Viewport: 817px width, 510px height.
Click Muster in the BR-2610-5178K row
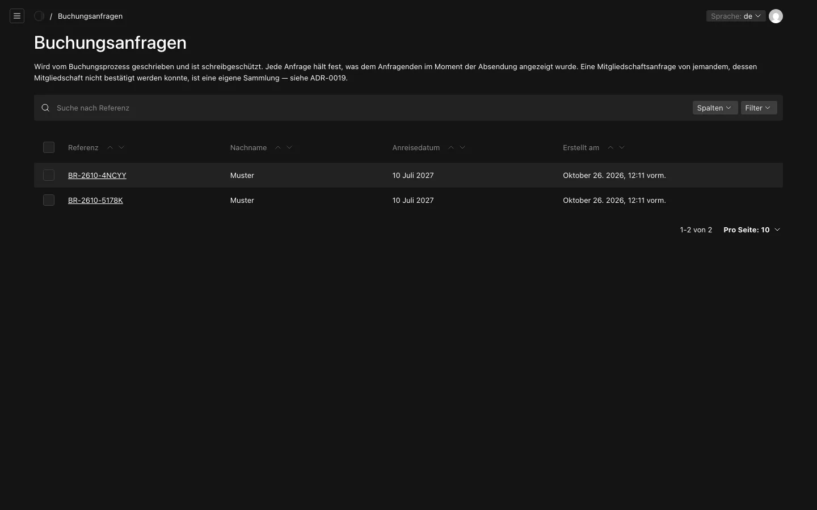tap(242, 200)
